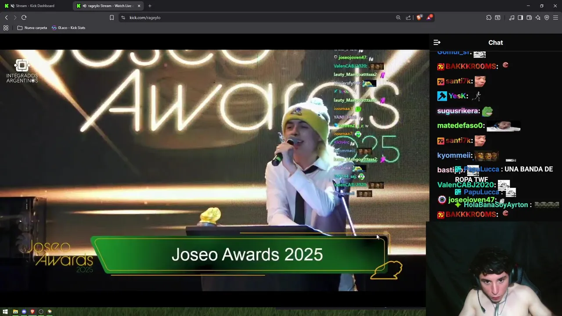562x316 pixels.
Task: Click the kick.com/rageylo address field
Action: (x=259, y=18)
